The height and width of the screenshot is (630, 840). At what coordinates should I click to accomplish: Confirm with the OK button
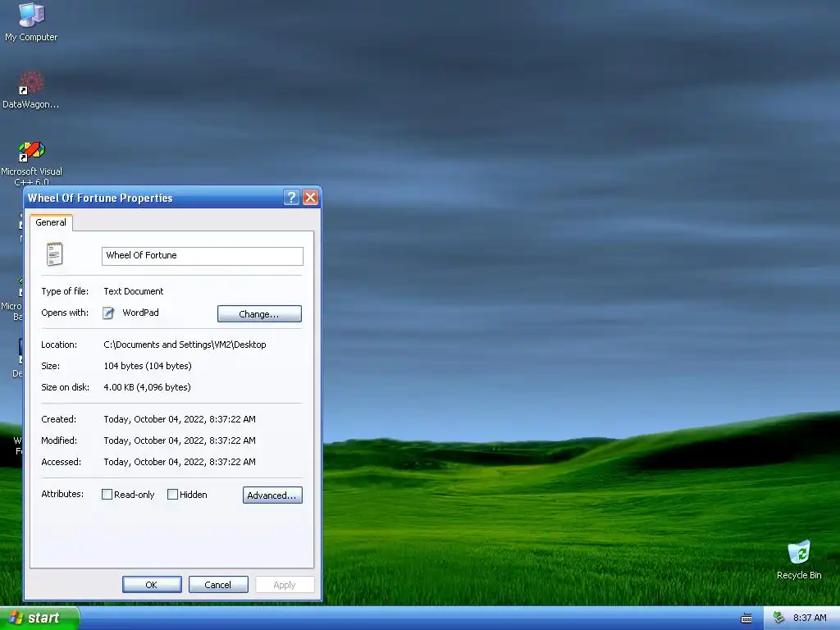pyautogui.click(x=152, y=584)
